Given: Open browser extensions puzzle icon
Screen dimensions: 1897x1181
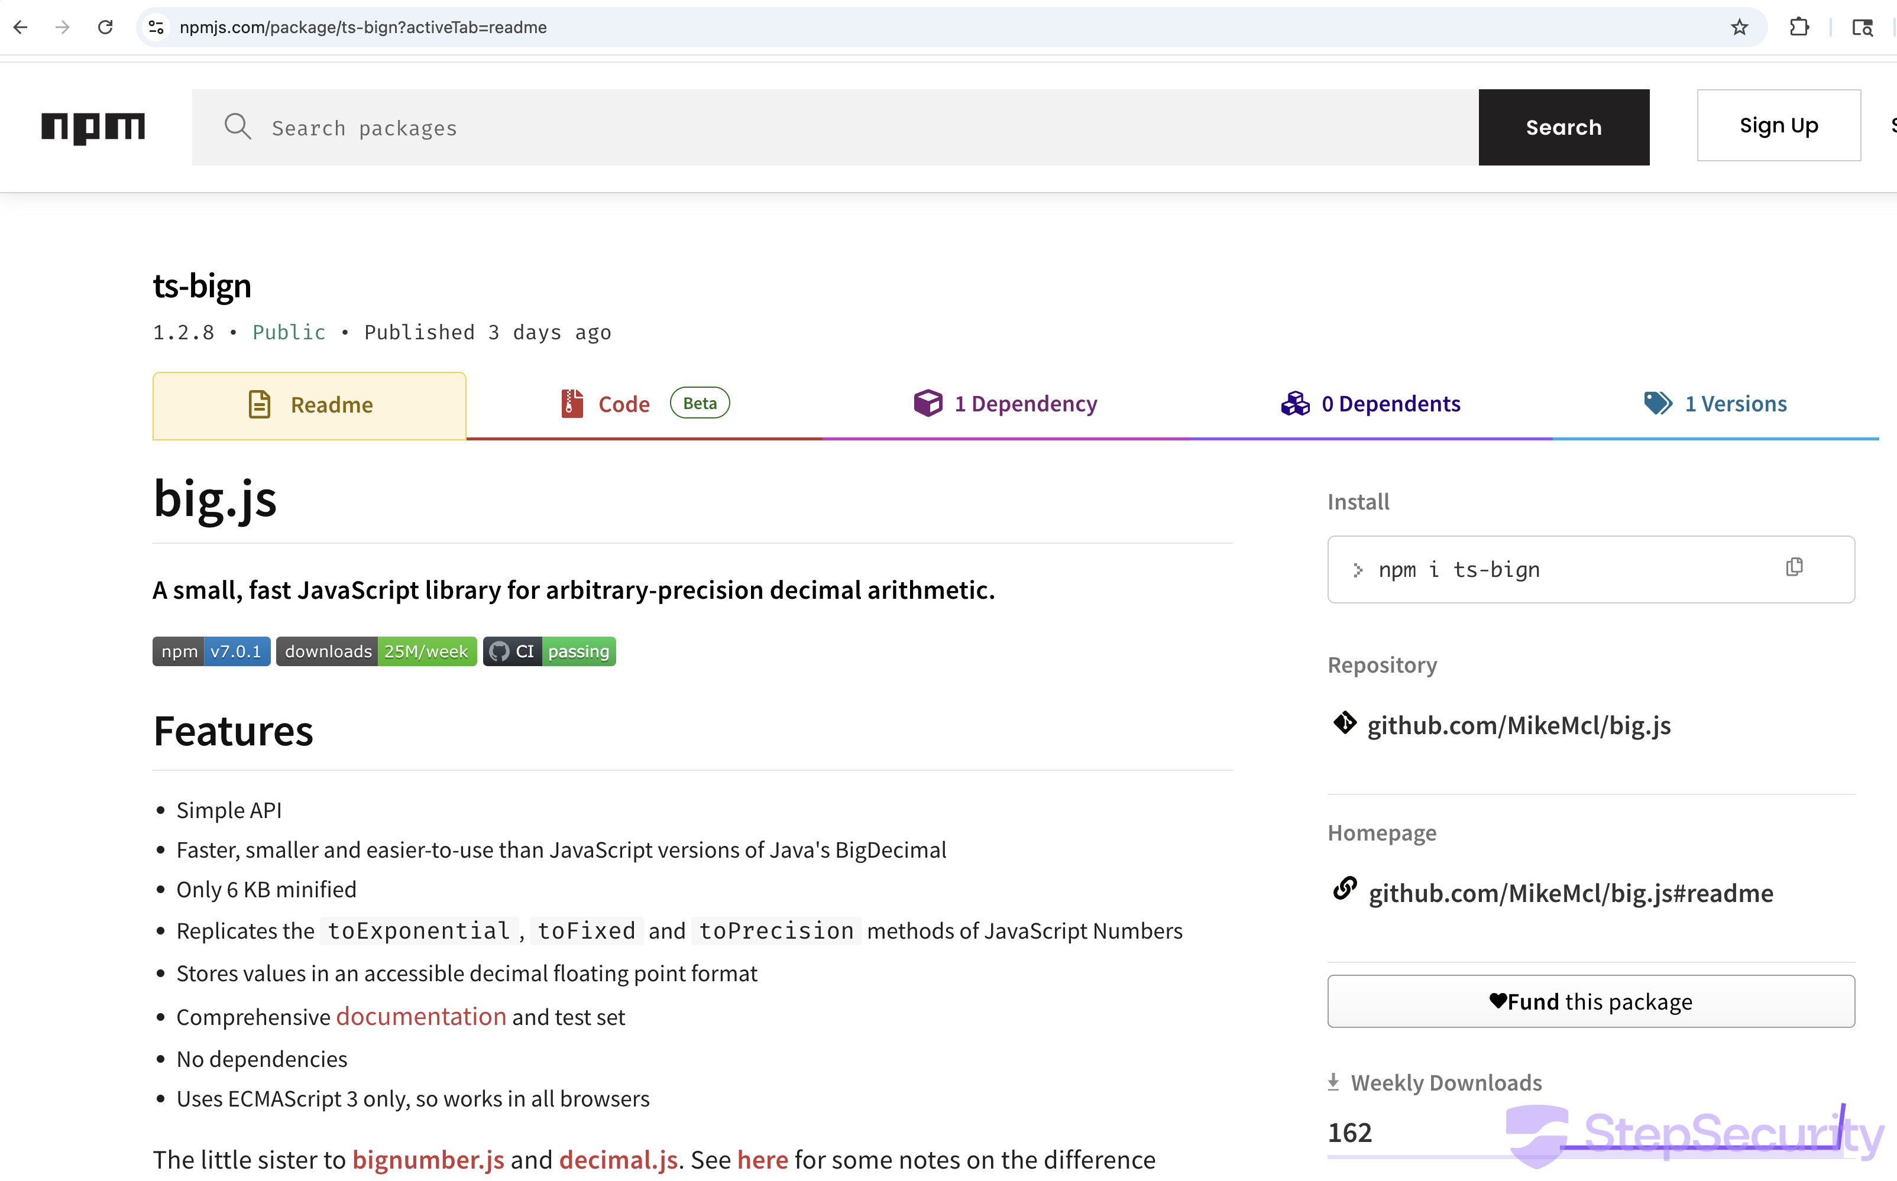Looking at the screenshot, I should pyautogui.click(x=1799, y=27).
